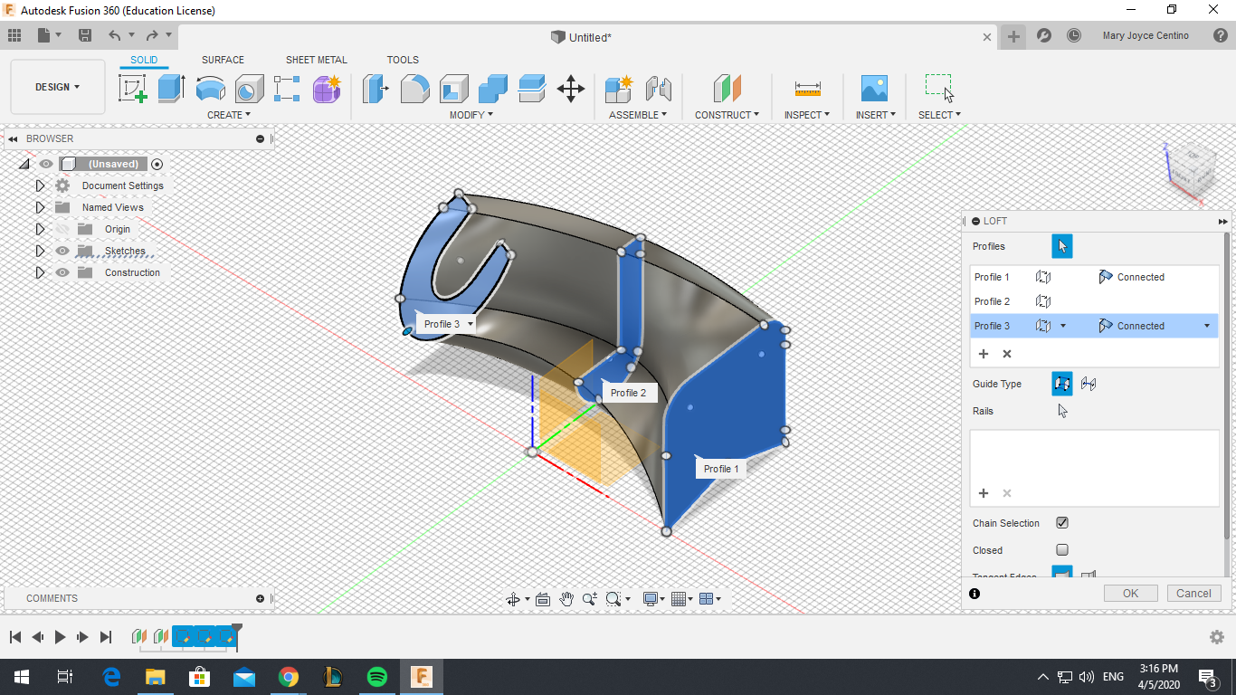Select the Fillet tool in Modify group
This screenshot has width=1236, height=695.
[414, 89]
